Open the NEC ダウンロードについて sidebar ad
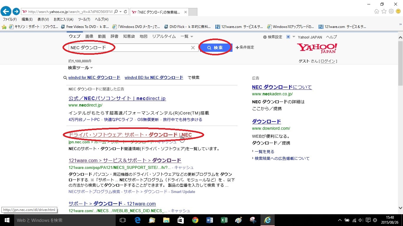This screenshot has width=403, height=226. [282, 87]
